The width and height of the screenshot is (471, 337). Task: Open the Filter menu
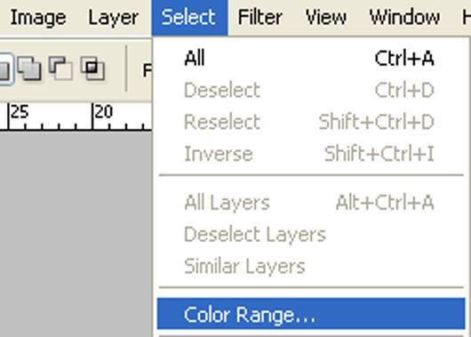coord(259,18)
